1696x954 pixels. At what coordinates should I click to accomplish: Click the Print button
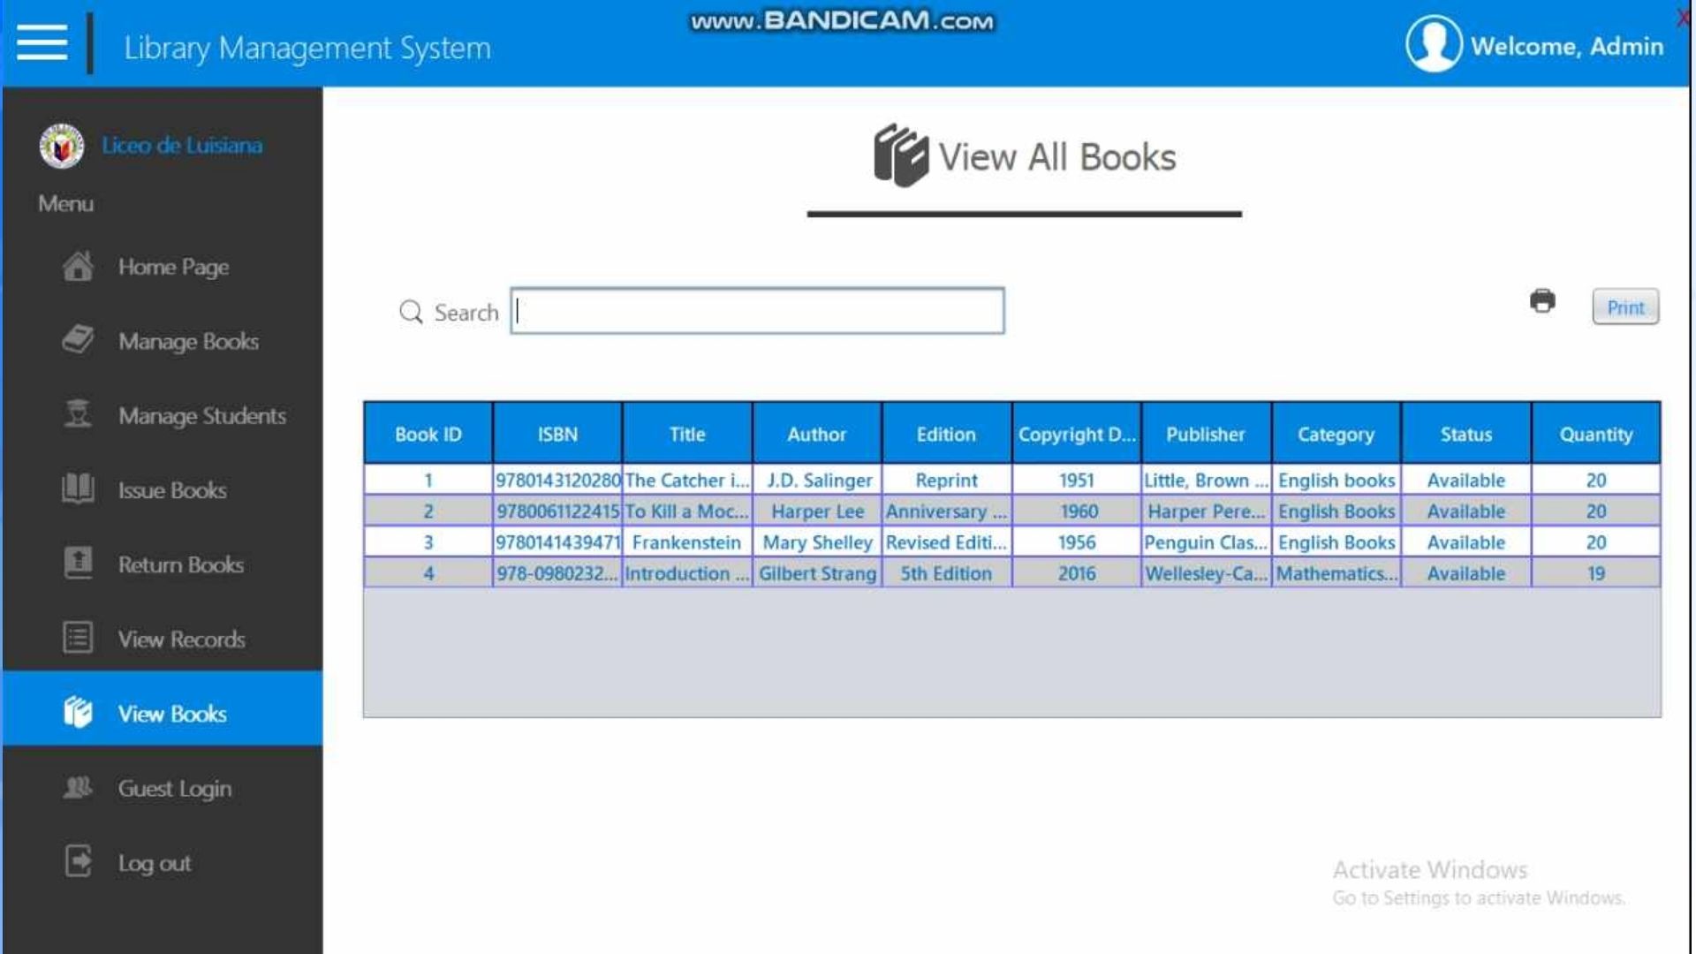pyautogui.click(x=1625, y=307)
